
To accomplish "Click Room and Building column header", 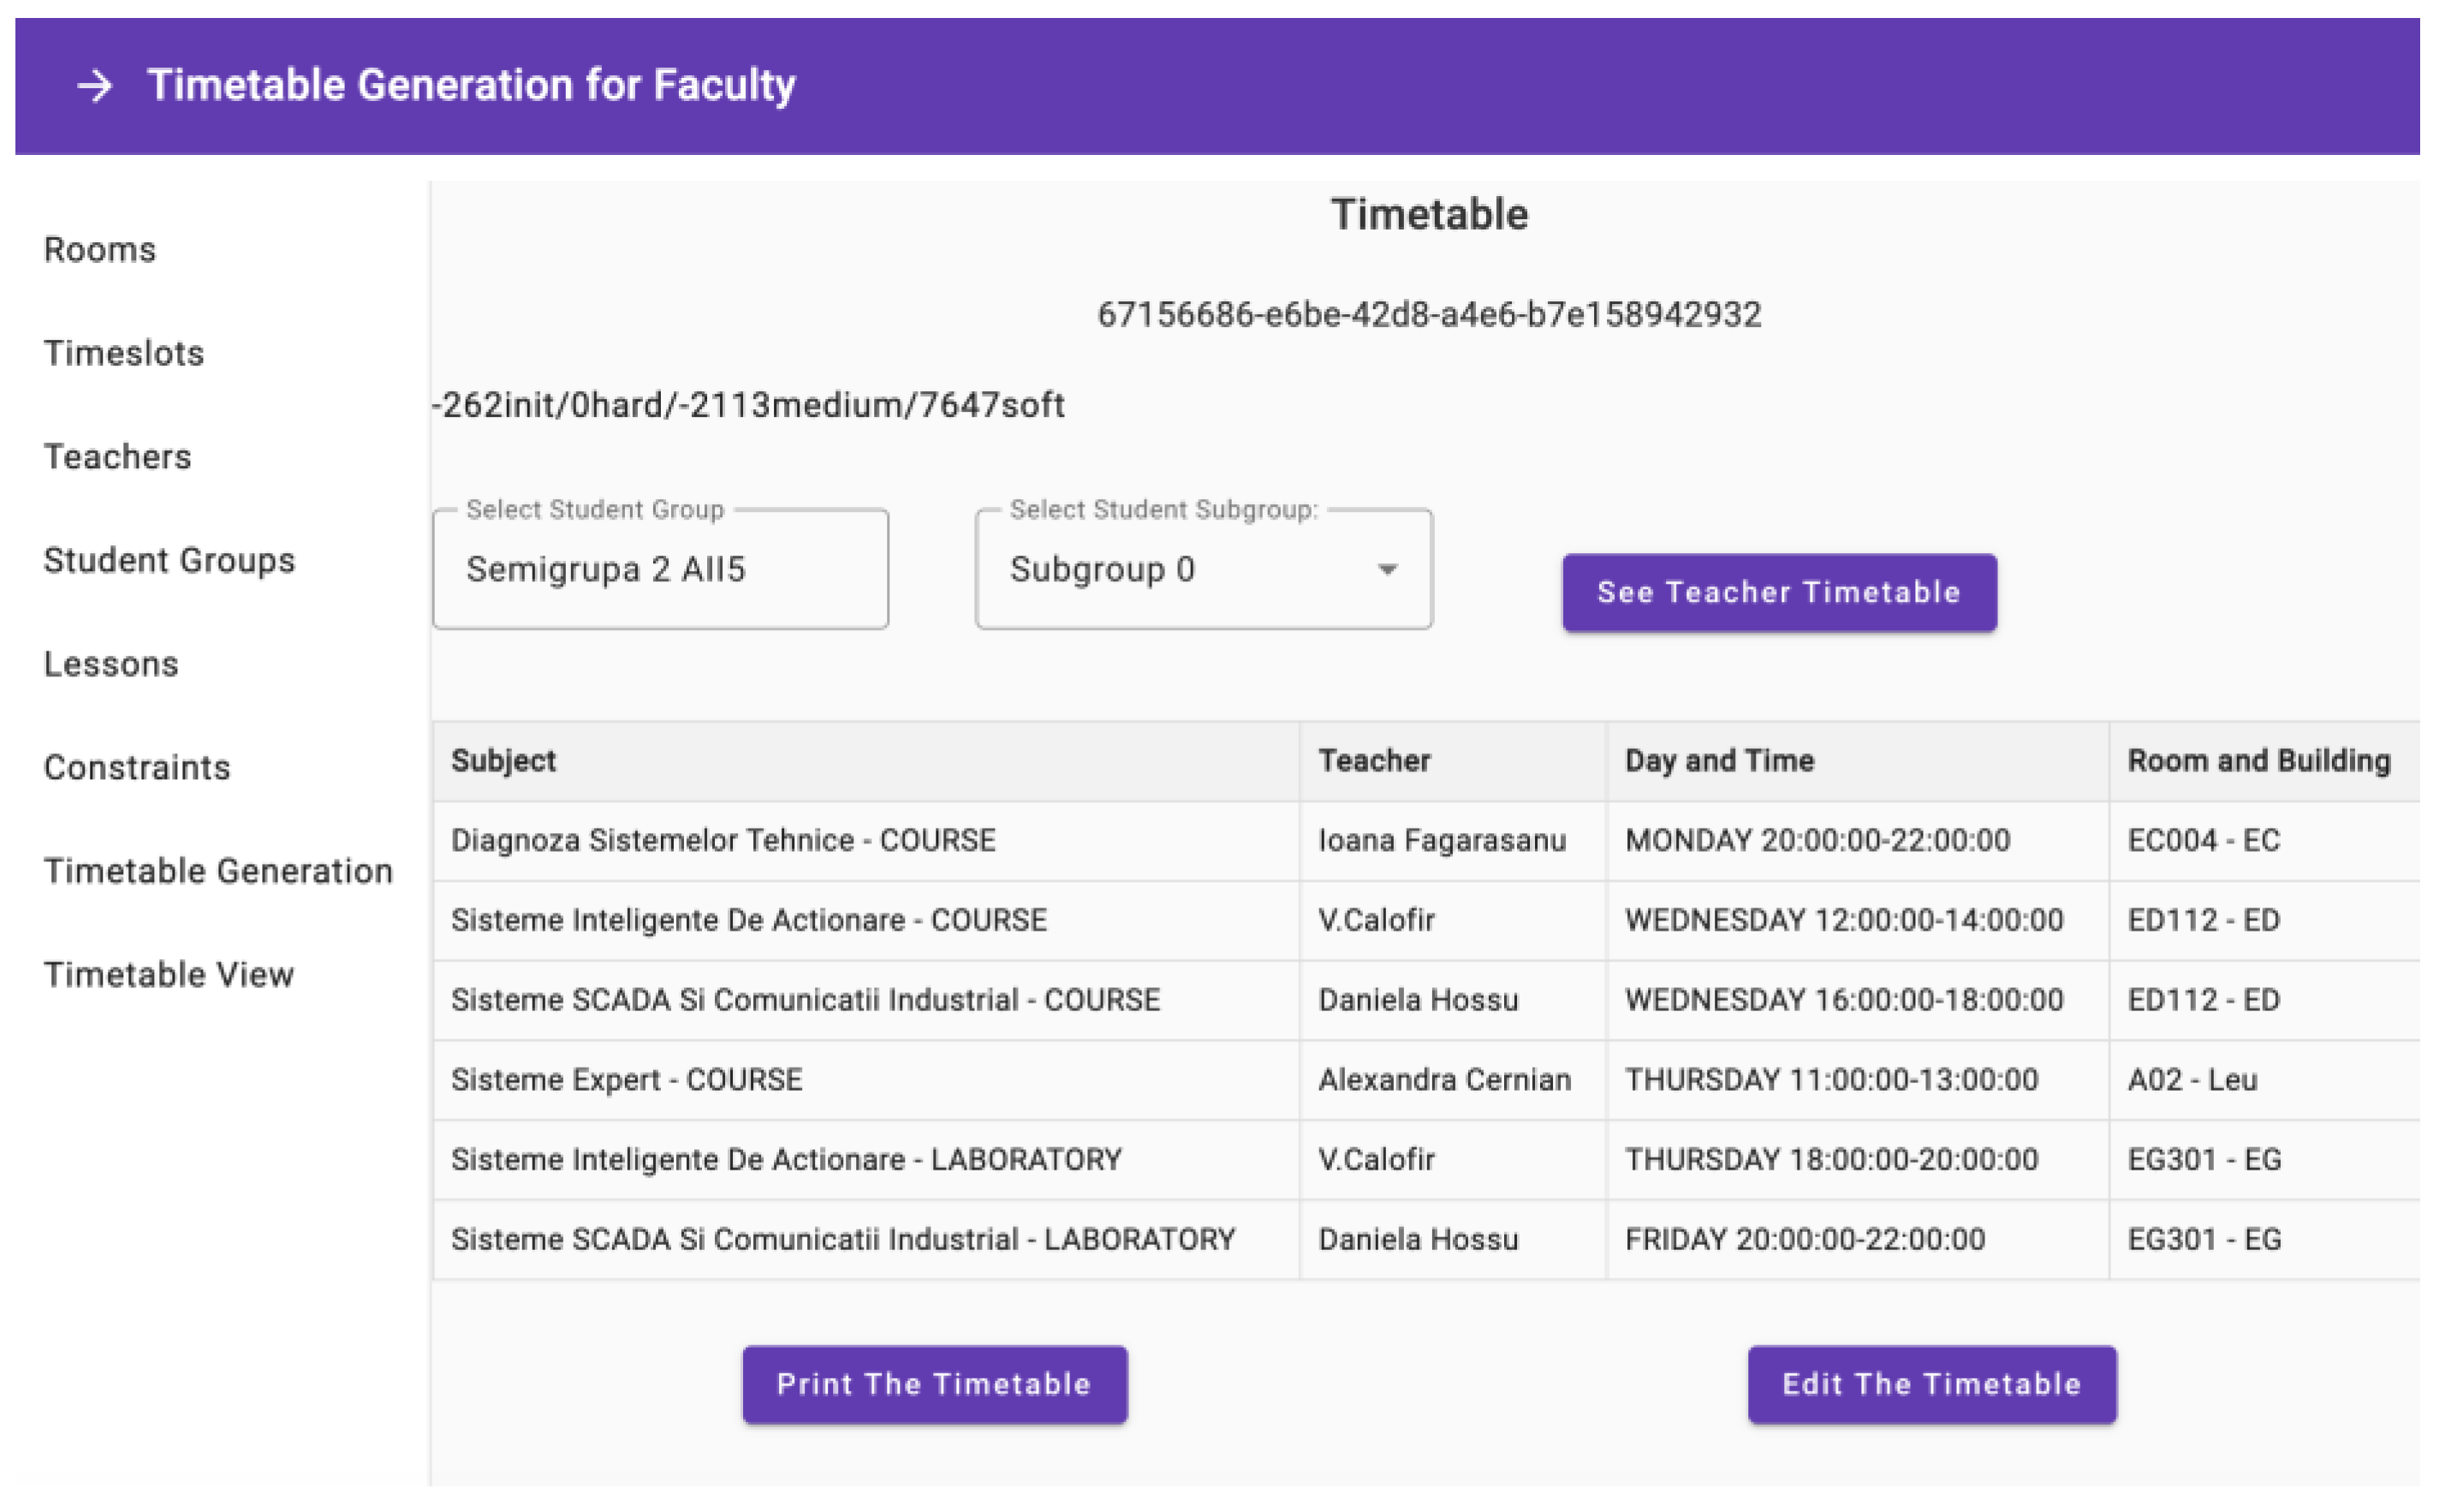I will pyautogui.click(x=2259, y=761).
